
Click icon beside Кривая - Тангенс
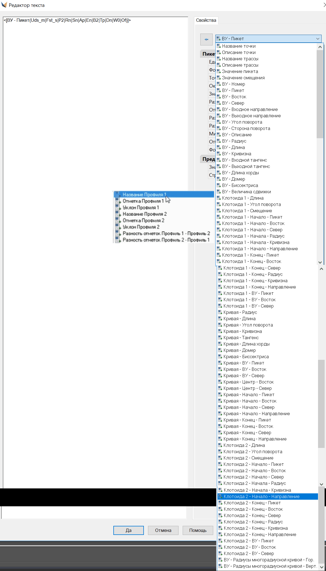[x=220, y=338]
